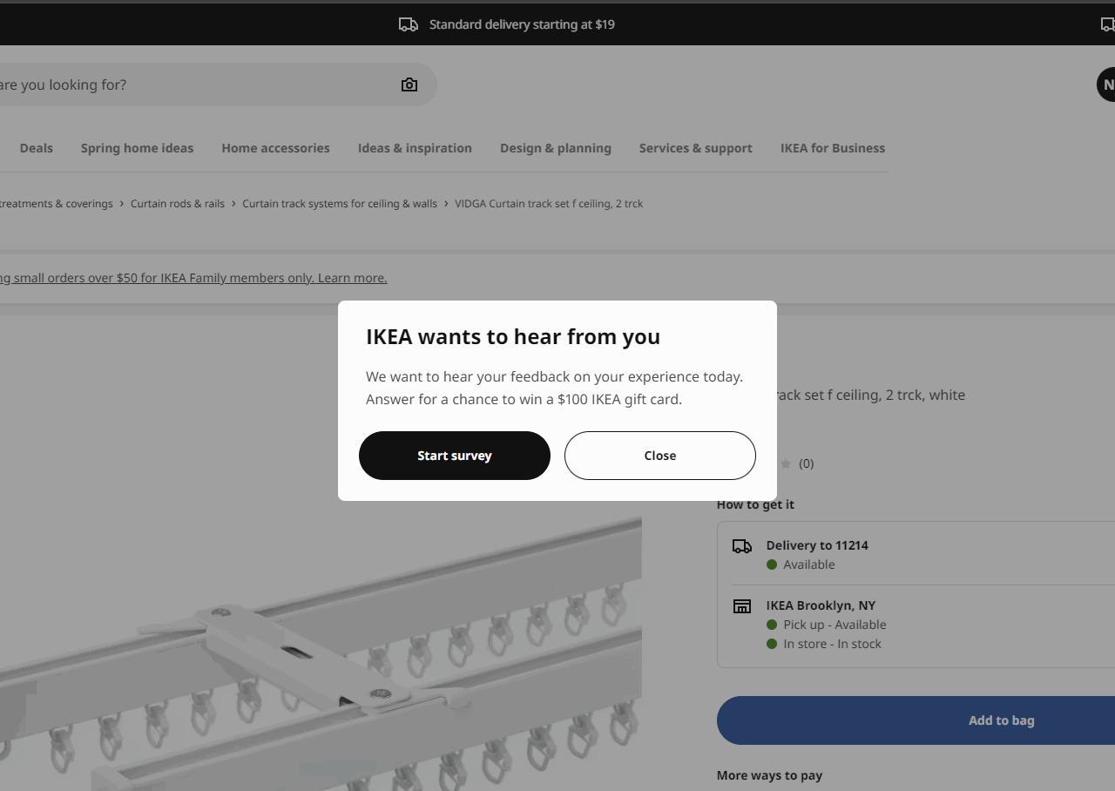
Task: Open Design & planning menu
Action: [x=556, y=148]
